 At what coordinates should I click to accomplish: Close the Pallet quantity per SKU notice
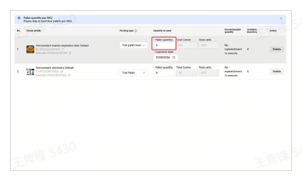281,18
